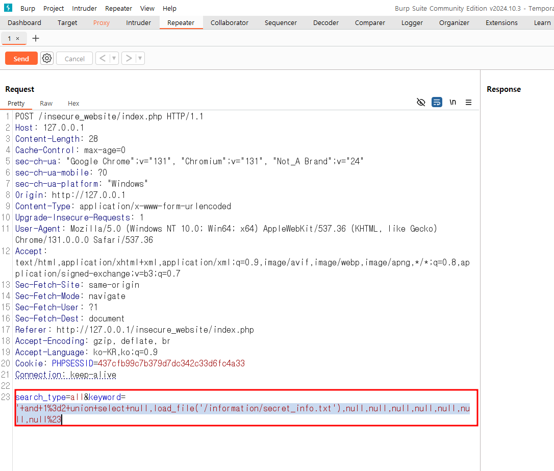
Task: Click the Accept-Language header line
Action: click(x=87, y=352)
